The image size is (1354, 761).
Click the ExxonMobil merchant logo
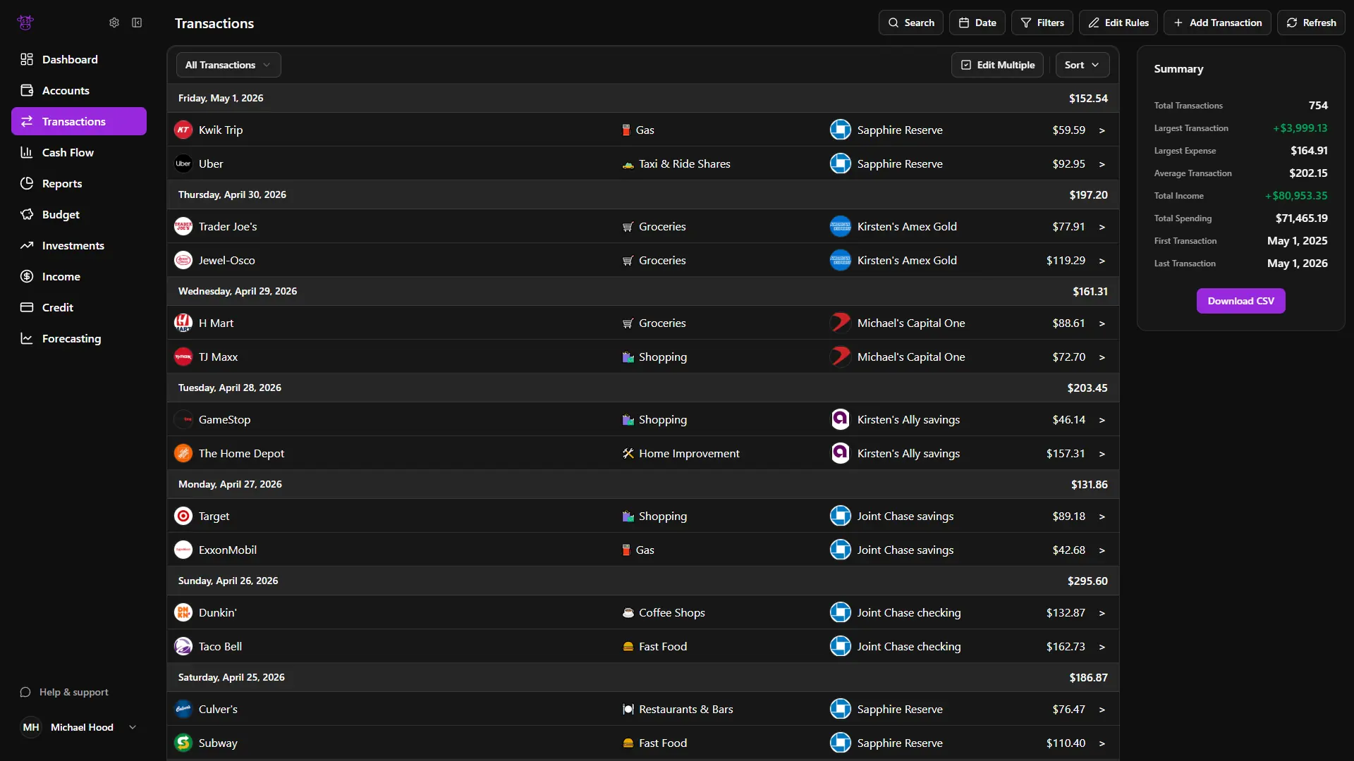[183, 550]
